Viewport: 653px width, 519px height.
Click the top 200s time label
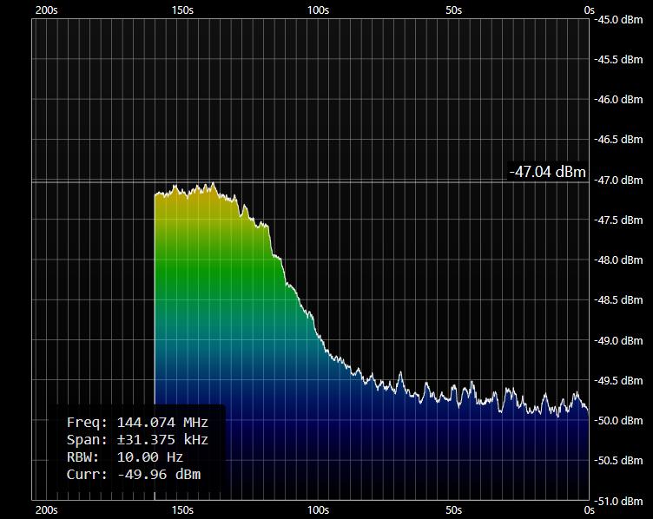[46, 10]
